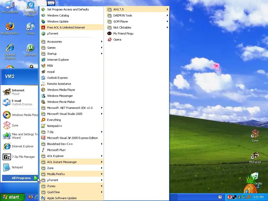
Task: Open Mypal Internet in Start menu
Action: point(19,92)
